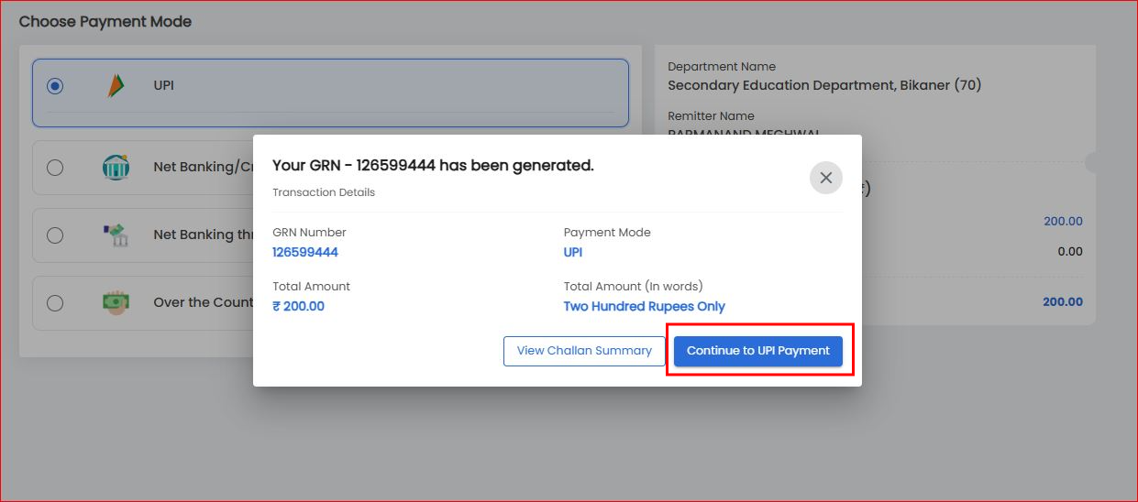The image size is (1138, 502).
Task: Click the 'Remitter Name' label
Action: pyautogui.click(x=712, y=116)
